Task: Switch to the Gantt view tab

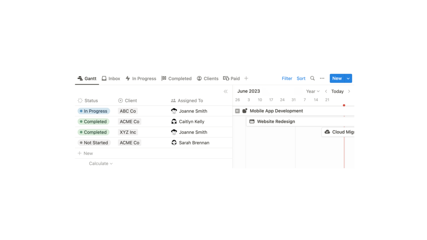Action: coord(87,78)
